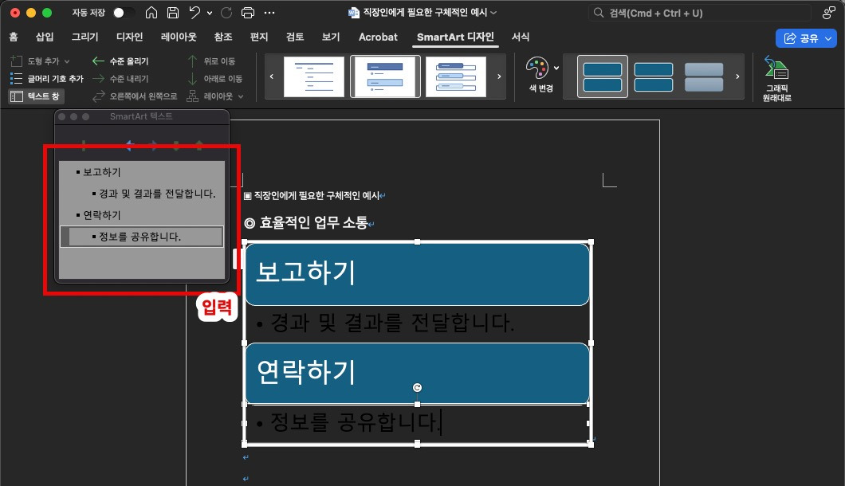The width and height of the screenshot is (845, 486).
Task: Select the first list layout thumbnail
Action: [313, 76]
